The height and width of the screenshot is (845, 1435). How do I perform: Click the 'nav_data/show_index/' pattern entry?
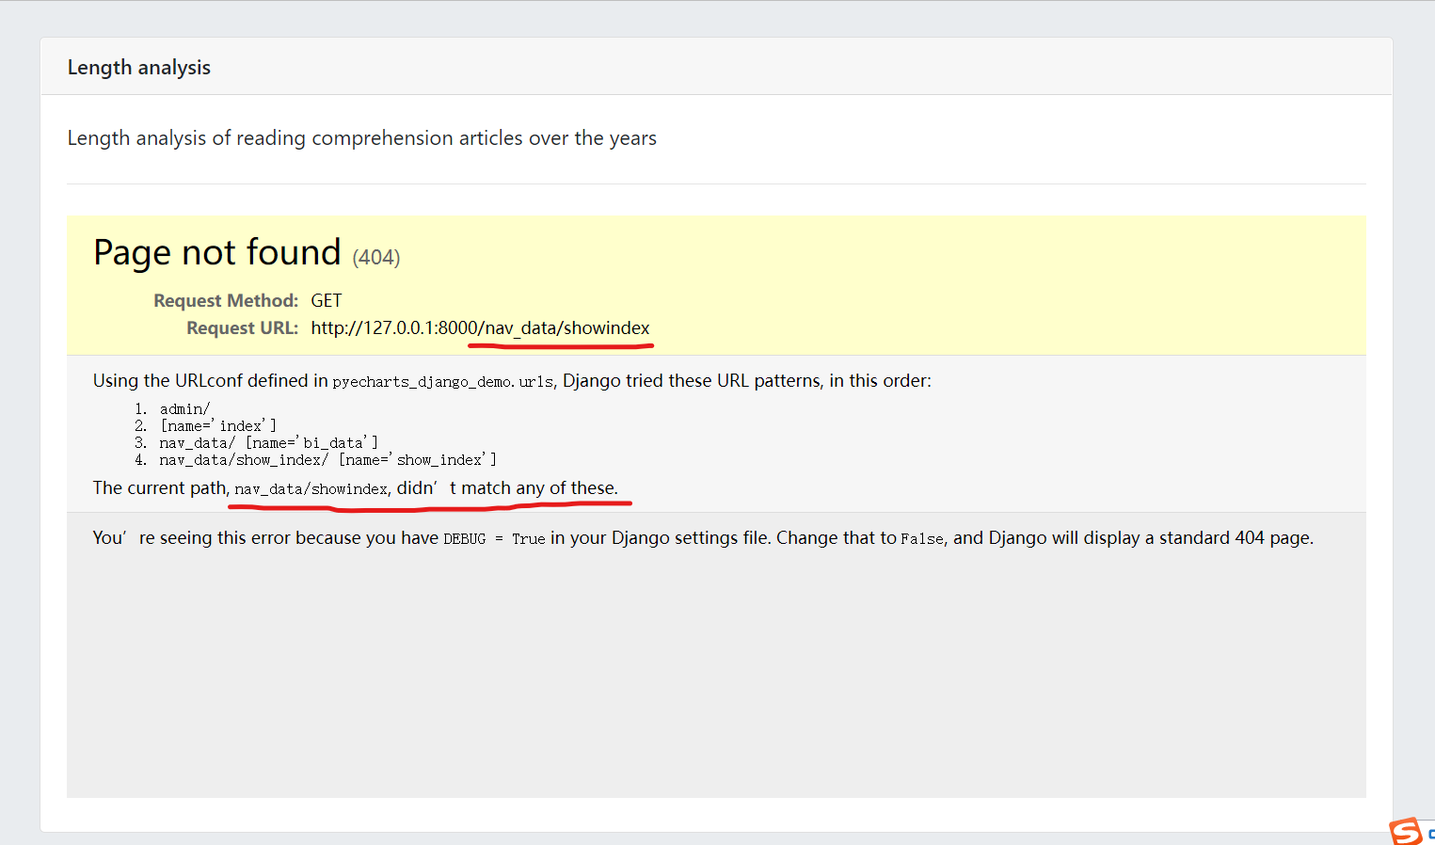[328, 460]
